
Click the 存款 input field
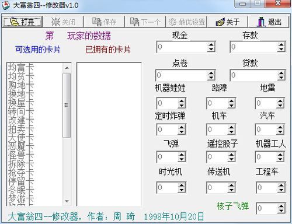pos(253,47)
